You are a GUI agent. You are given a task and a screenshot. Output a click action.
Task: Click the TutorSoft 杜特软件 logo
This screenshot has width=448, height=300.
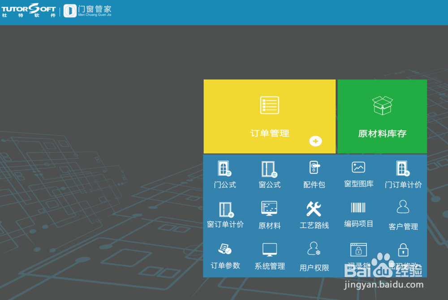tap(29, 11)
